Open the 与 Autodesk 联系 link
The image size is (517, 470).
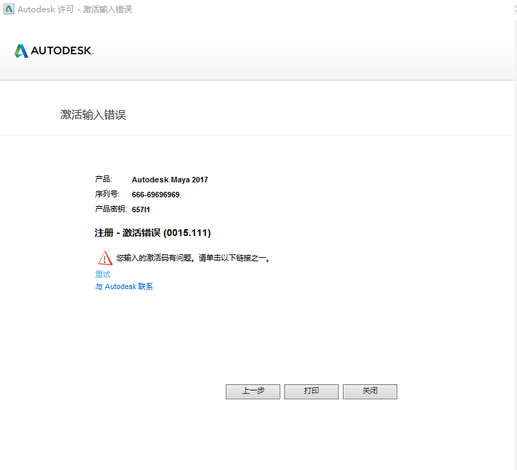[124, 286]
